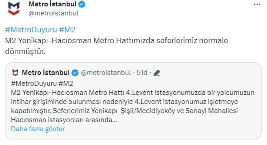The width and height of the screenshot is (267, 145).
Task: Click the small avatar in the quoted tweet
Action: pos(15,73)
